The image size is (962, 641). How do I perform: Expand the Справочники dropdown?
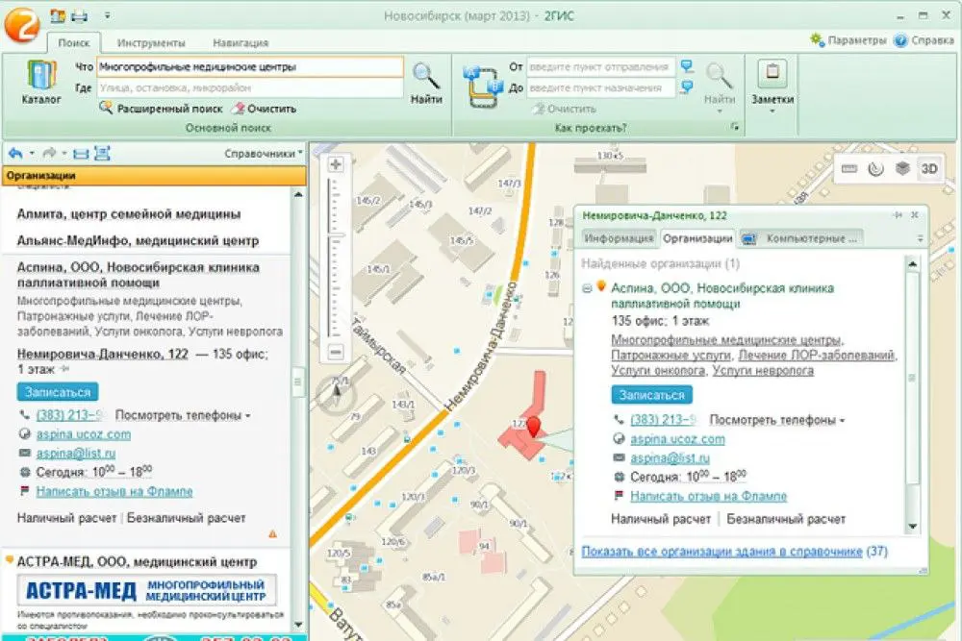264,153
